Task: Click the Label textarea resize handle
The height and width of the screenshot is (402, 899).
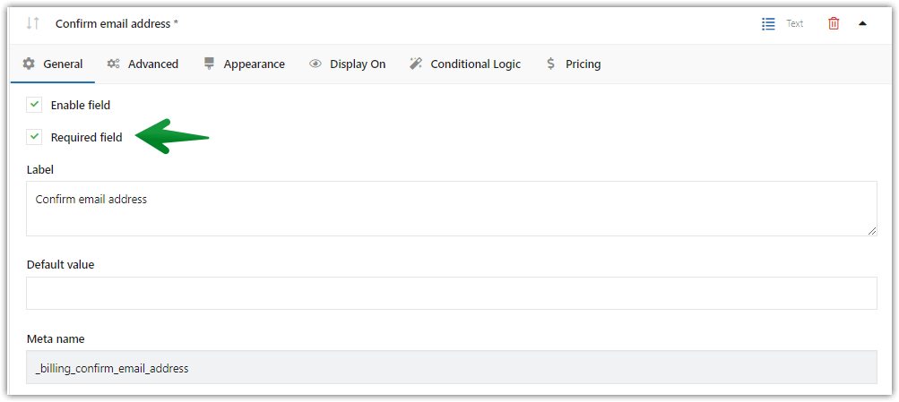Action: point(872,231)
